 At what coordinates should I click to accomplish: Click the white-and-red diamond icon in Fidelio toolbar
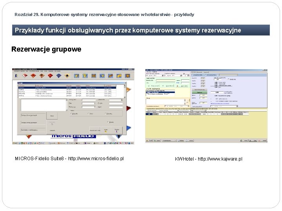[25, 75]
